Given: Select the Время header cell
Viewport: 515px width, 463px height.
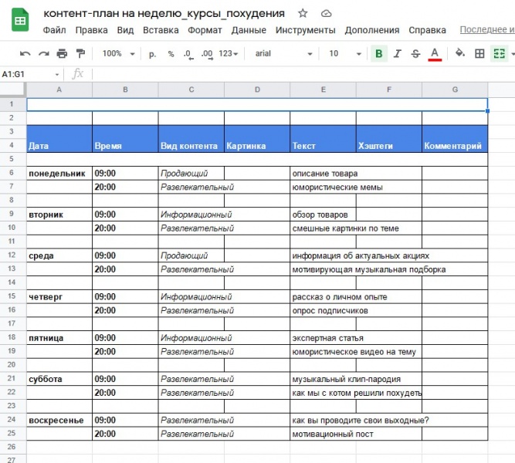Looking at the screenshot, I should [x=125, y=139].
